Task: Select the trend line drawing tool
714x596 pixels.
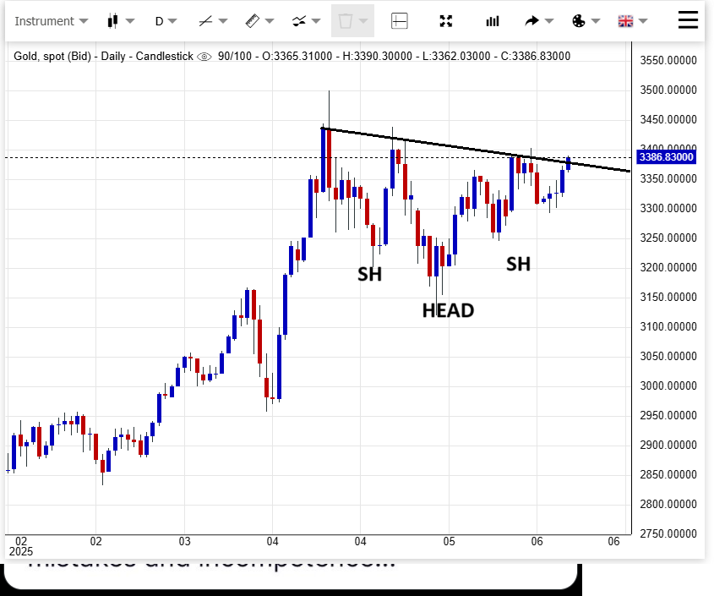Action: pyautogui.click(x=205, y=21)
